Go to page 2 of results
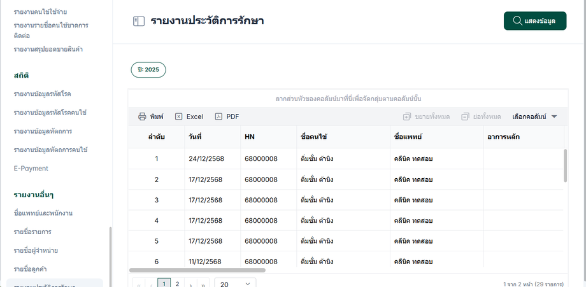The image size is (586, 287). coord(177,284)
